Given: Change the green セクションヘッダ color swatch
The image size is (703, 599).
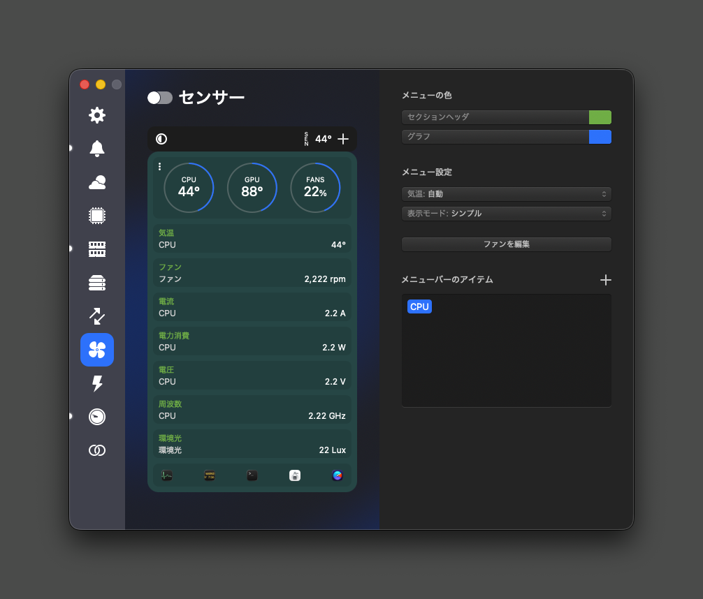Looking at the screenshot, I should pos(600,117).
